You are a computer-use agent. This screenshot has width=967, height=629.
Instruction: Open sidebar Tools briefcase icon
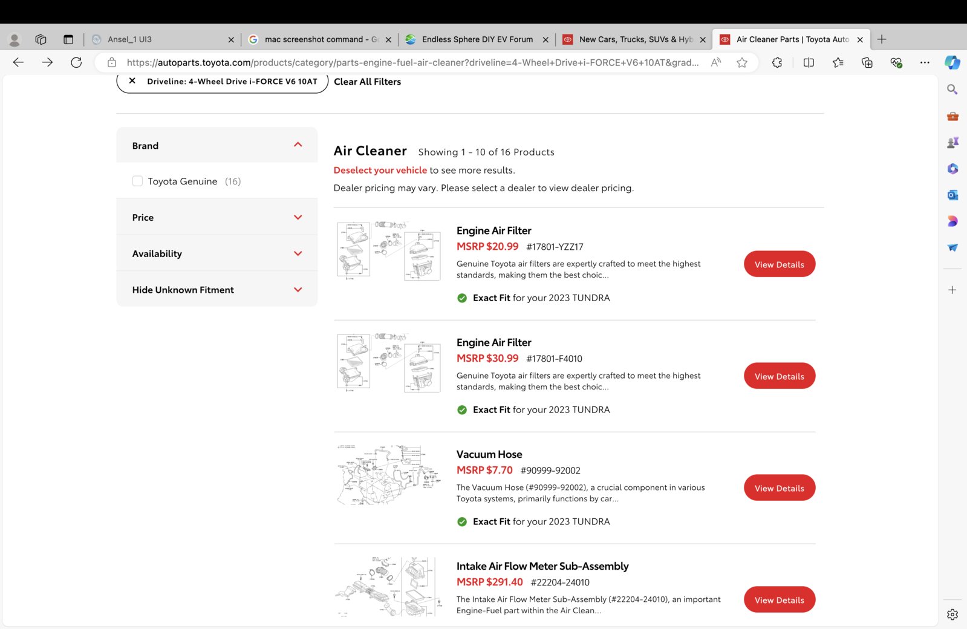click(x=952, y=116)
